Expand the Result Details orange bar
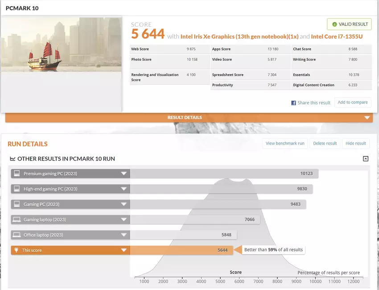This screenshot has height=290, width=379. pos(367,118)
